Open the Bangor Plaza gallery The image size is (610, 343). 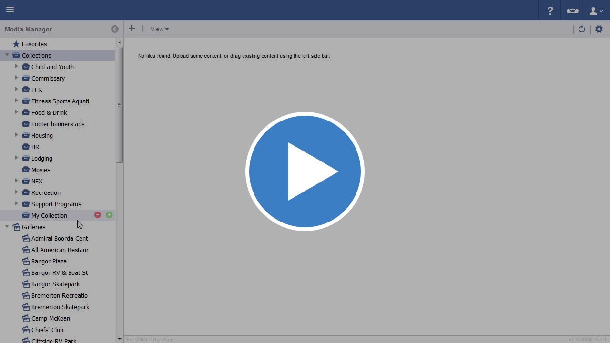pyautogui.click(x=49, y=261)
